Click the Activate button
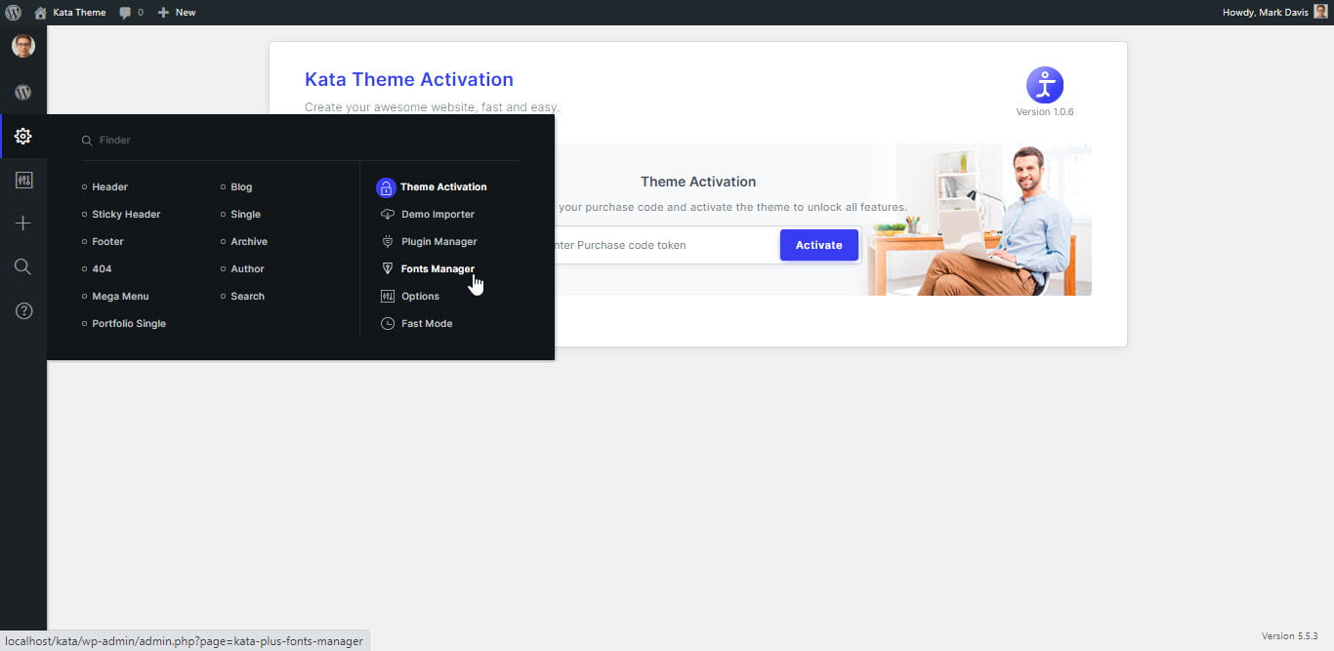Viewport: 1334px width, 651px height. pos(818,245)
